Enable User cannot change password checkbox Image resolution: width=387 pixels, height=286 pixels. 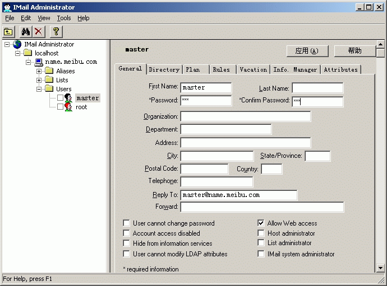(126, 223)
